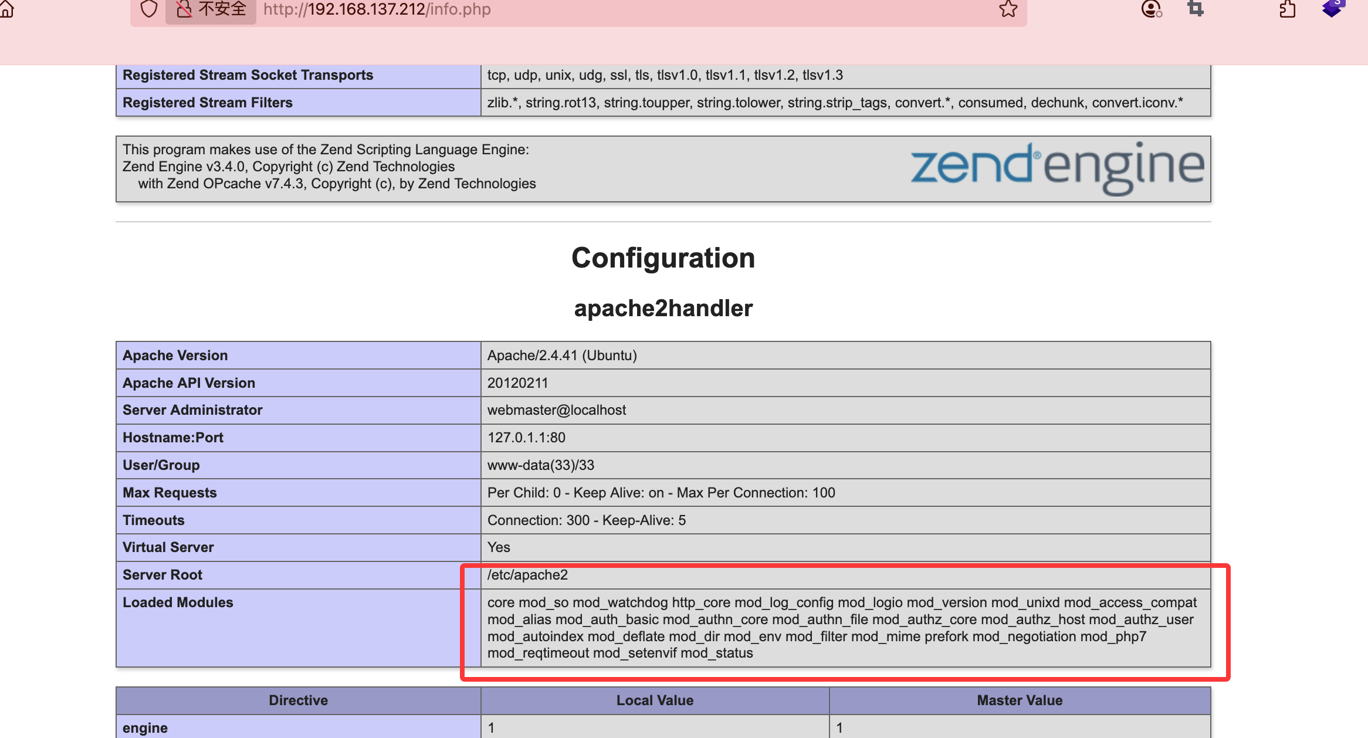Open the extensions puzzle icon
Screen dimensions: 1368x738
[1287, 9]
